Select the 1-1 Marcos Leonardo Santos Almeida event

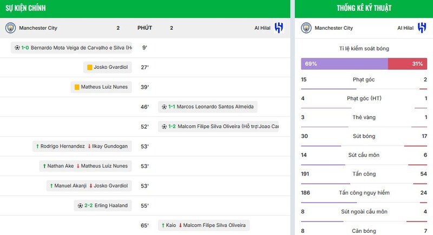(208, 107)
